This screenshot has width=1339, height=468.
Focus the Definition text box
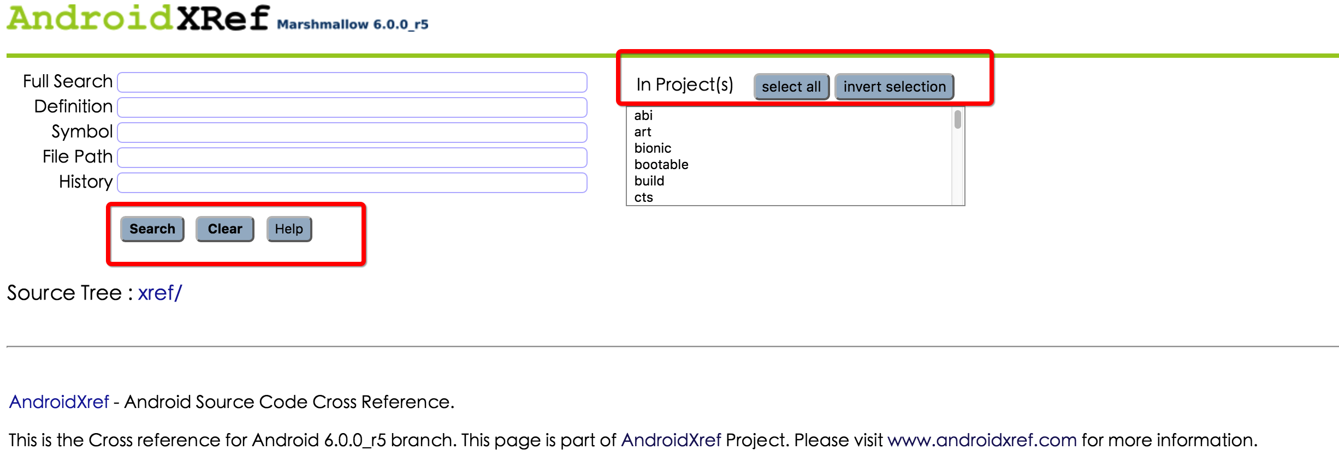352,107
